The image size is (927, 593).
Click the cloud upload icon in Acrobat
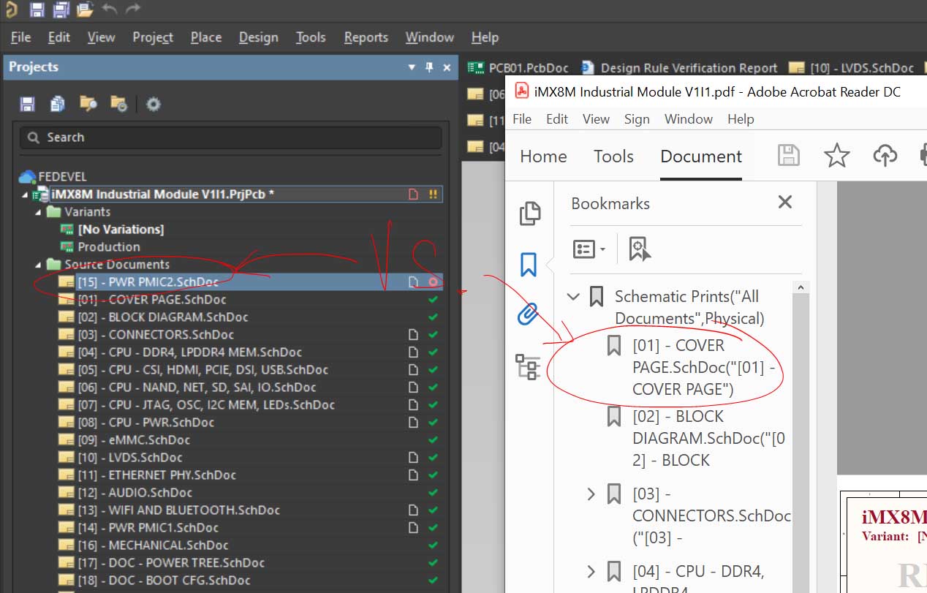pyautogui.click(x=885, y=156)
